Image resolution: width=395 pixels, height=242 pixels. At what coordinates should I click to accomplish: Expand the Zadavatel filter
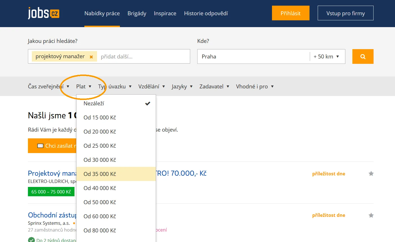click(214, 86)
